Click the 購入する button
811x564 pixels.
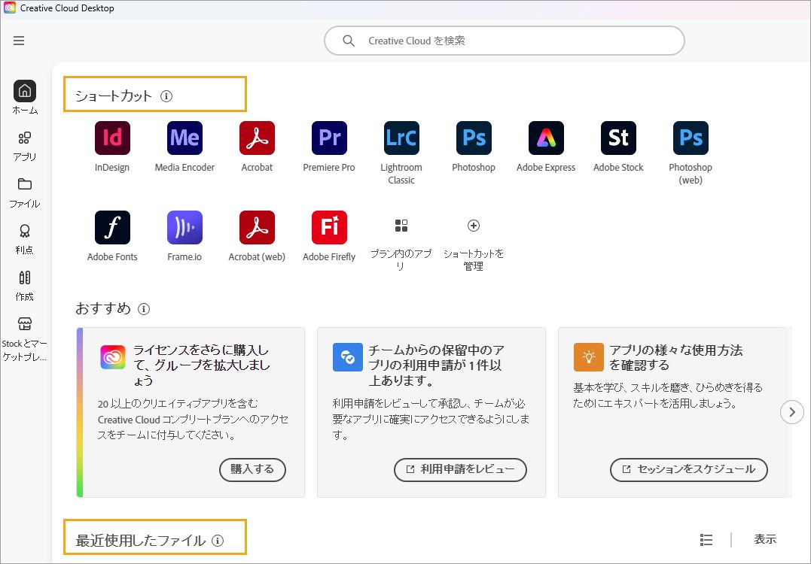pos(252,470)
